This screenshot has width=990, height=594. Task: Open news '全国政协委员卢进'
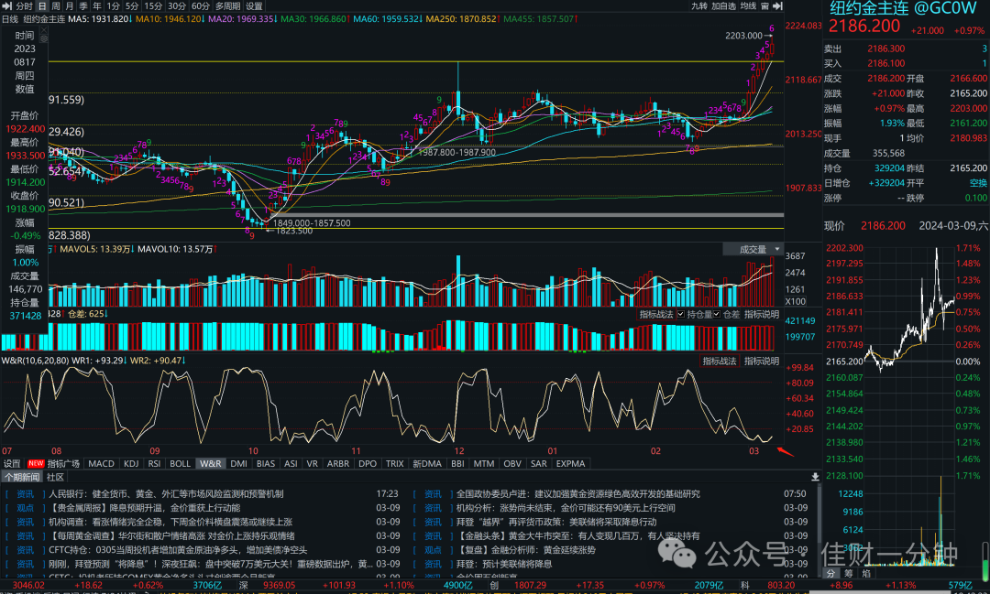[x=577, y=493]
